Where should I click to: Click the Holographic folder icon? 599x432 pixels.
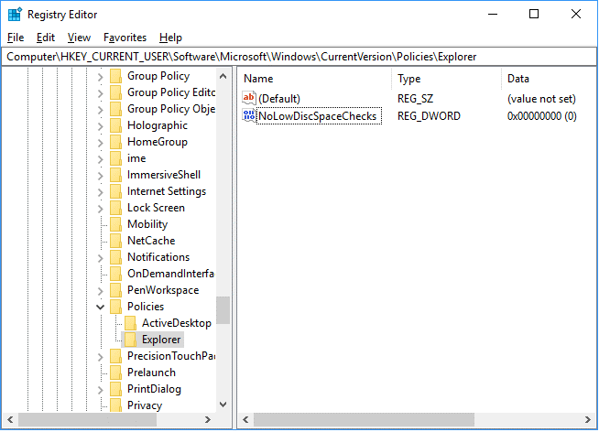click(x=115, y=125)
